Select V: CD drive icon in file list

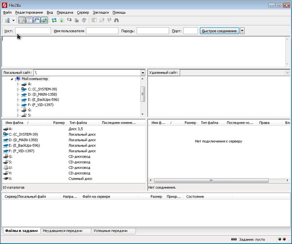(x=6, y=173)
